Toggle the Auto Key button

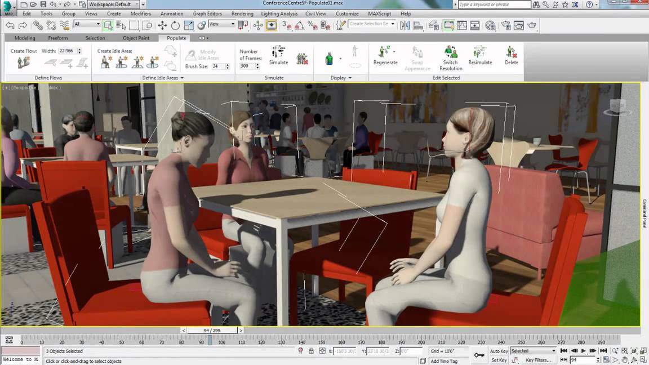click(x=499, y=351)
